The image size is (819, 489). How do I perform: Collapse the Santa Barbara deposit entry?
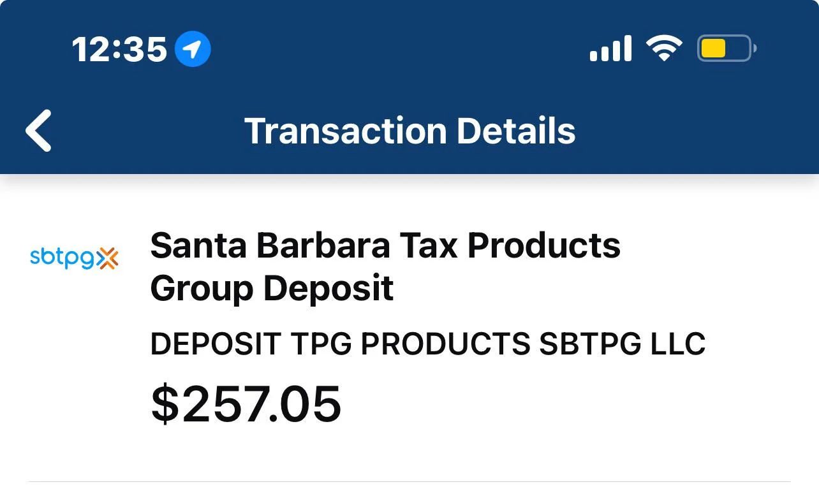(384, 266)
